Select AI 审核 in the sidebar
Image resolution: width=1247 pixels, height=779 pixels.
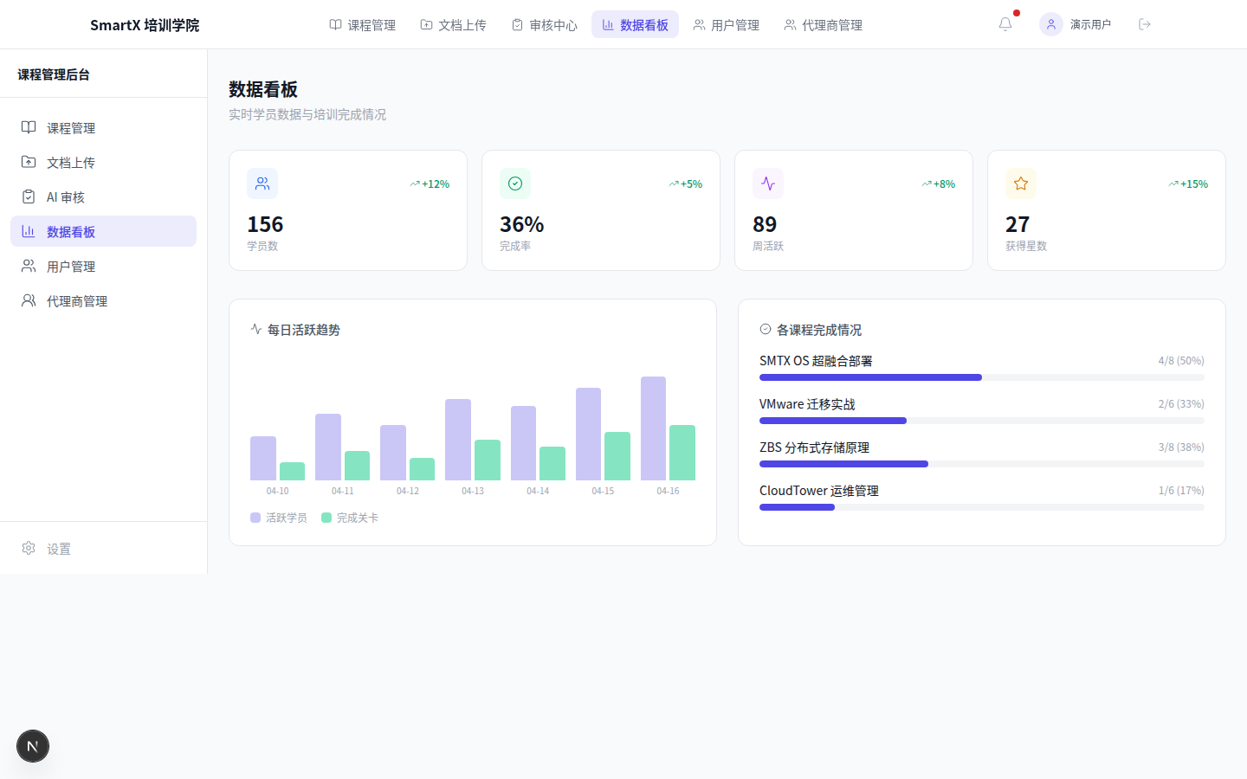pyautogui.click(x=66, y=197)
